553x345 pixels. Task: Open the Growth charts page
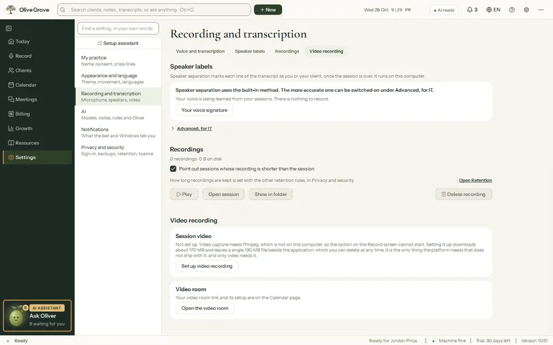pos(37,128)
